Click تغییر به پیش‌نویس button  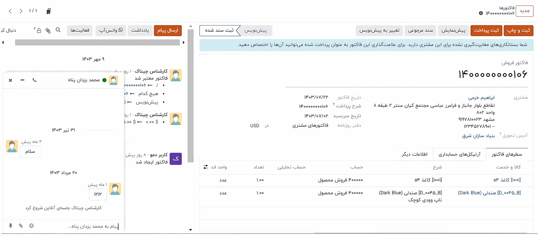tap(379, 30)
